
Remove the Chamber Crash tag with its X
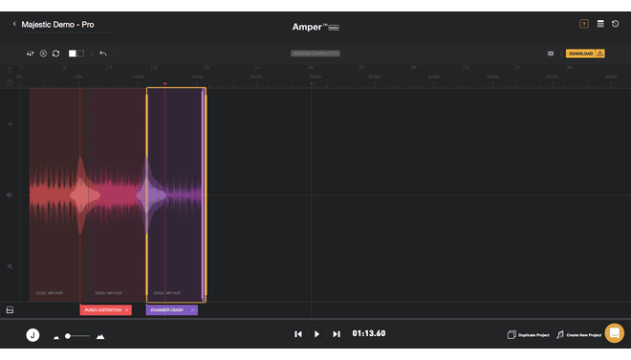coord(193,310)
